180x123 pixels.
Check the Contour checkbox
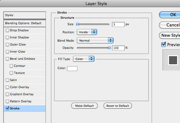tap(11, 66)
